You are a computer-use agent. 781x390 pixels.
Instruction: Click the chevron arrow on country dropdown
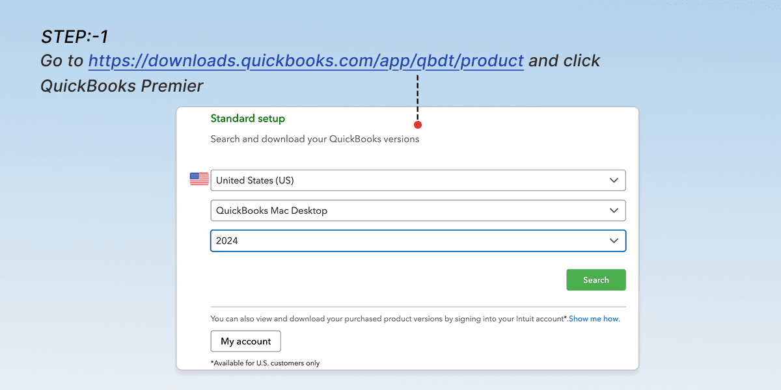coord(614,180)
